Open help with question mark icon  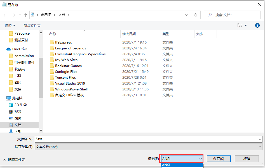(x=257, y=25)
